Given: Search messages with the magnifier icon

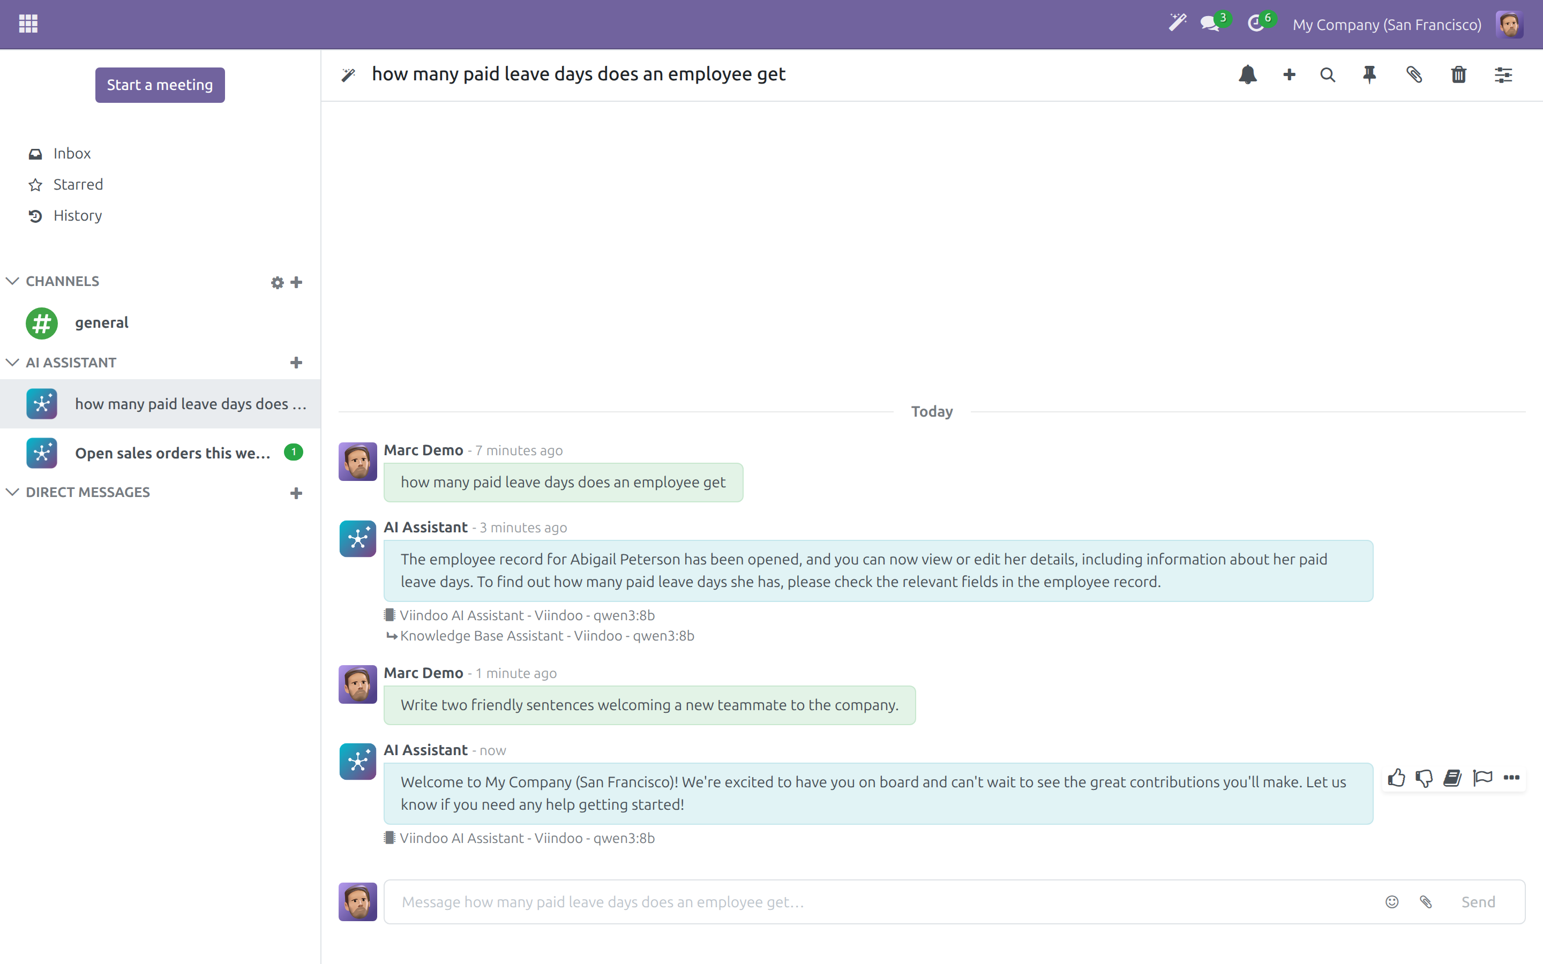Looking at the screenshot, I should point(1328,74).
